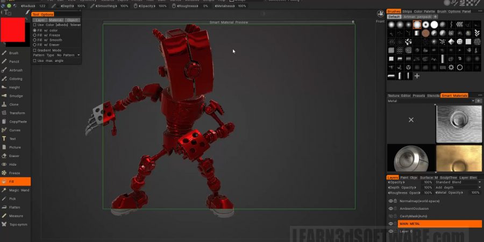The width and height of the screenshot is (484, 242).
Task: Click the Layer button in Tool Options
Action: [x=40, y=20]
